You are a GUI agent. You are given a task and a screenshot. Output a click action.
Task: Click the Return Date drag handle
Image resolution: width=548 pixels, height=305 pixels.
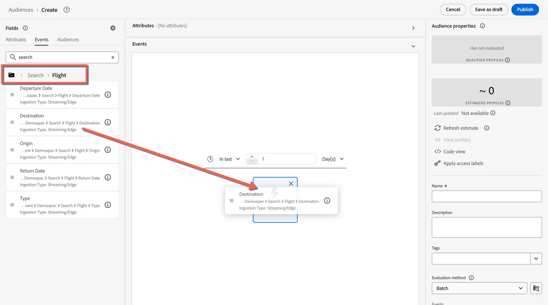[x=12, y=177]
